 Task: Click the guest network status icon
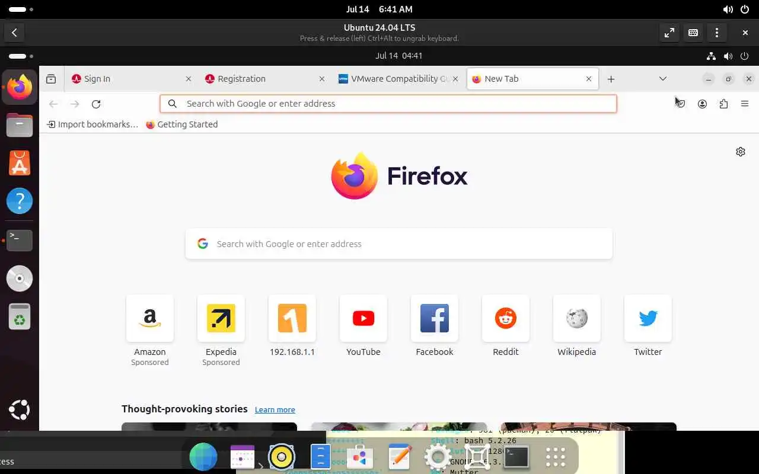(x=711, y=56)
